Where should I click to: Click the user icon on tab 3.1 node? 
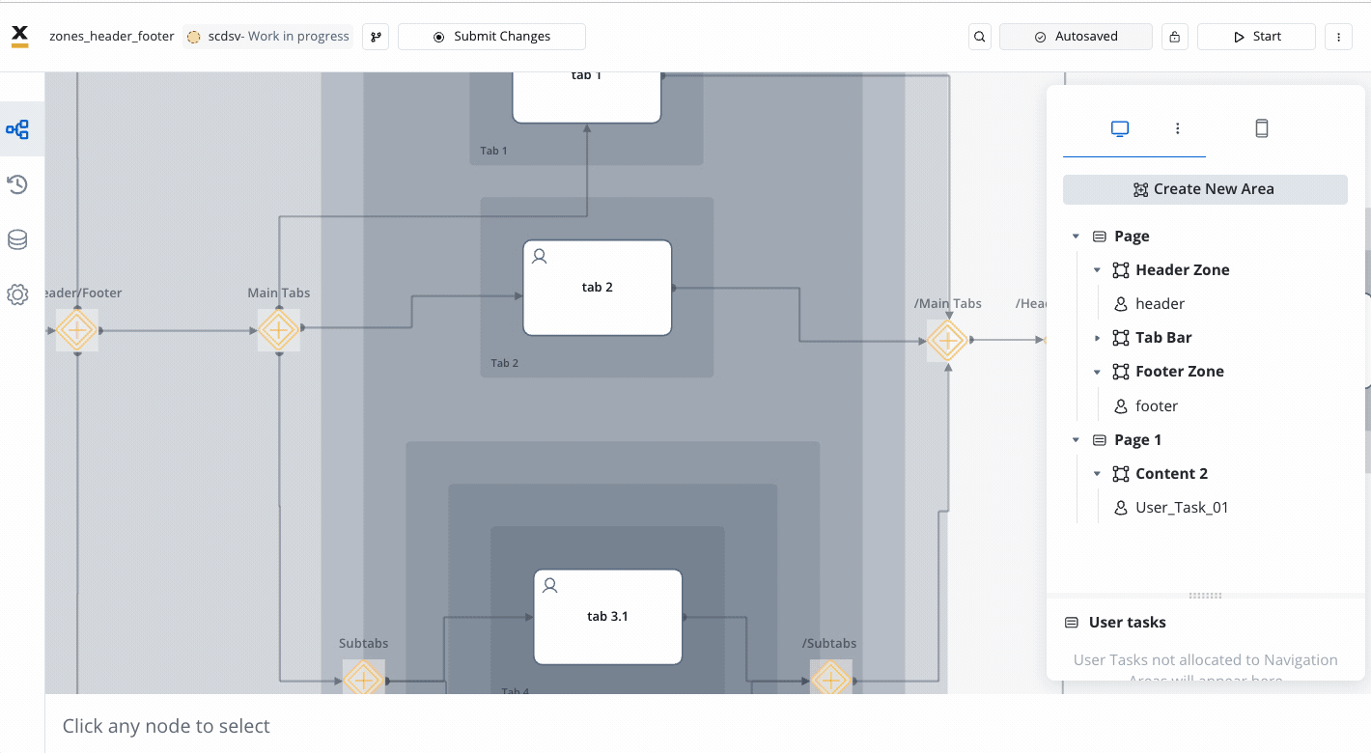point(550,585)
